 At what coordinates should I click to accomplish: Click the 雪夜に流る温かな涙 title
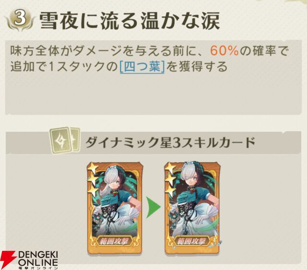click(130, 22)
